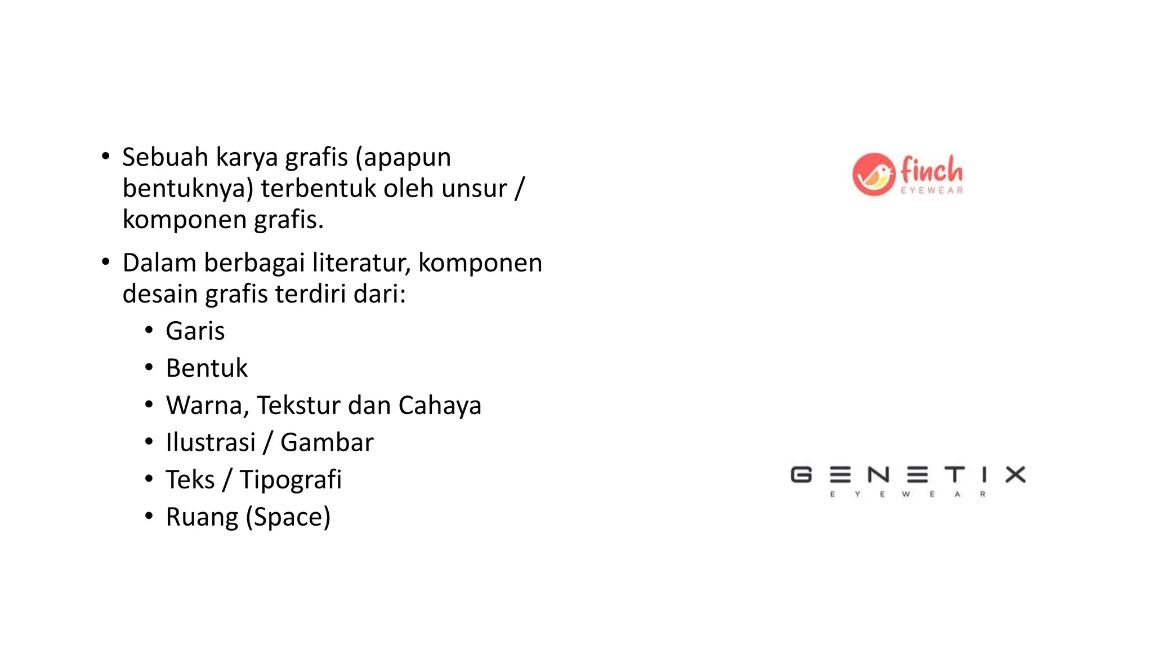Select the Genetix Eyewear logo
Screen dimensions: 1153x649
pyautogui.click(x=908, y=482)
